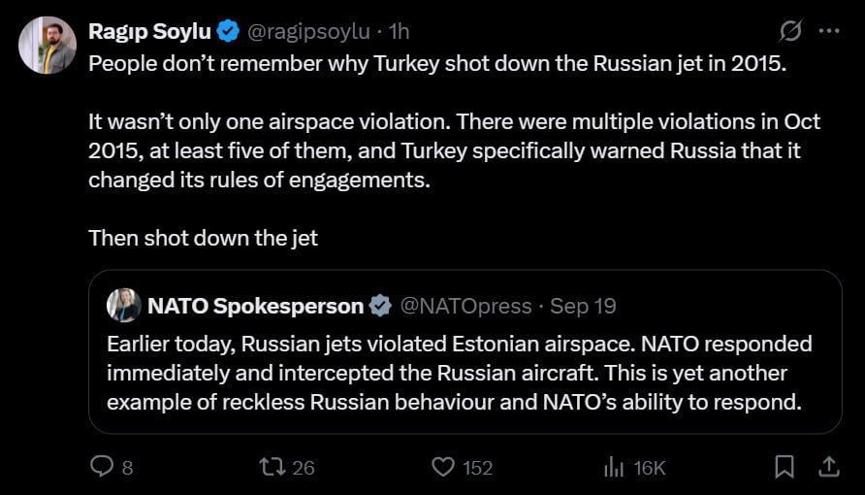Click Ragıp Soylu's blue verified badge
The height and width of the screenshot is (495, 865).
pos(228,32)
